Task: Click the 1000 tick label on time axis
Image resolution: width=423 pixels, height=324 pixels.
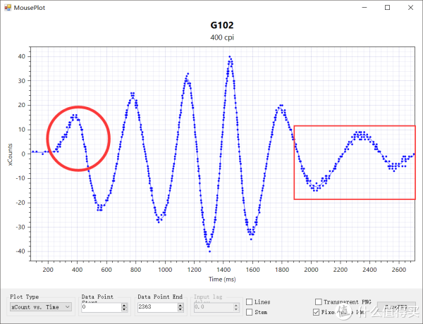Action: pos(165,270)
